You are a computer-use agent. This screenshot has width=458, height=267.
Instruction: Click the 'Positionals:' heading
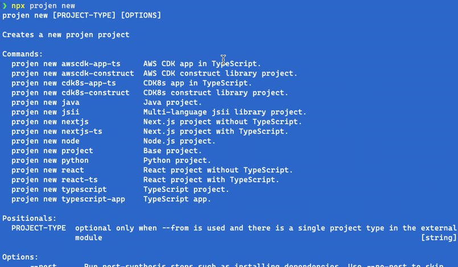pyautogui.click(x=29, y=219)
